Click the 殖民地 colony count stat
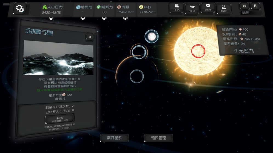The width and height of the screenshot is (273, 153). coord(83,10)
